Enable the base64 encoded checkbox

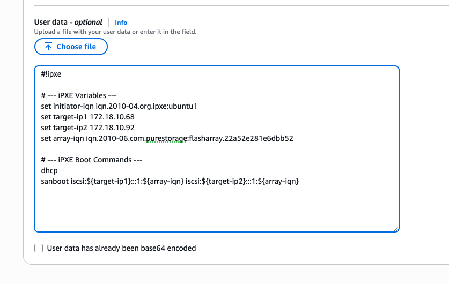click(x=39, y=248)
